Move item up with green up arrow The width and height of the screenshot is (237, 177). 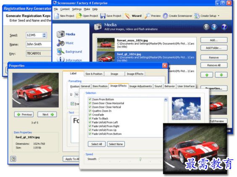pyautogui.click(x=207, y=75)
